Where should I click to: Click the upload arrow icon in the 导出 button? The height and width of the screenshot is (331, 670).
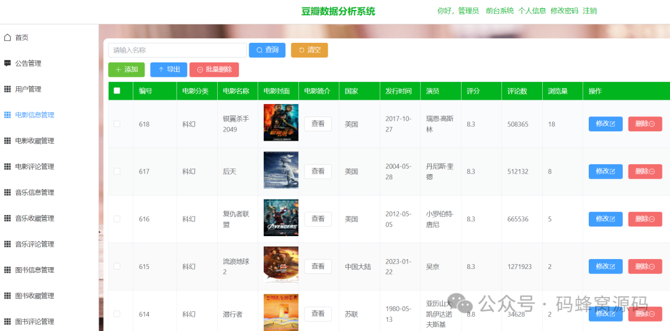(161, 69)
